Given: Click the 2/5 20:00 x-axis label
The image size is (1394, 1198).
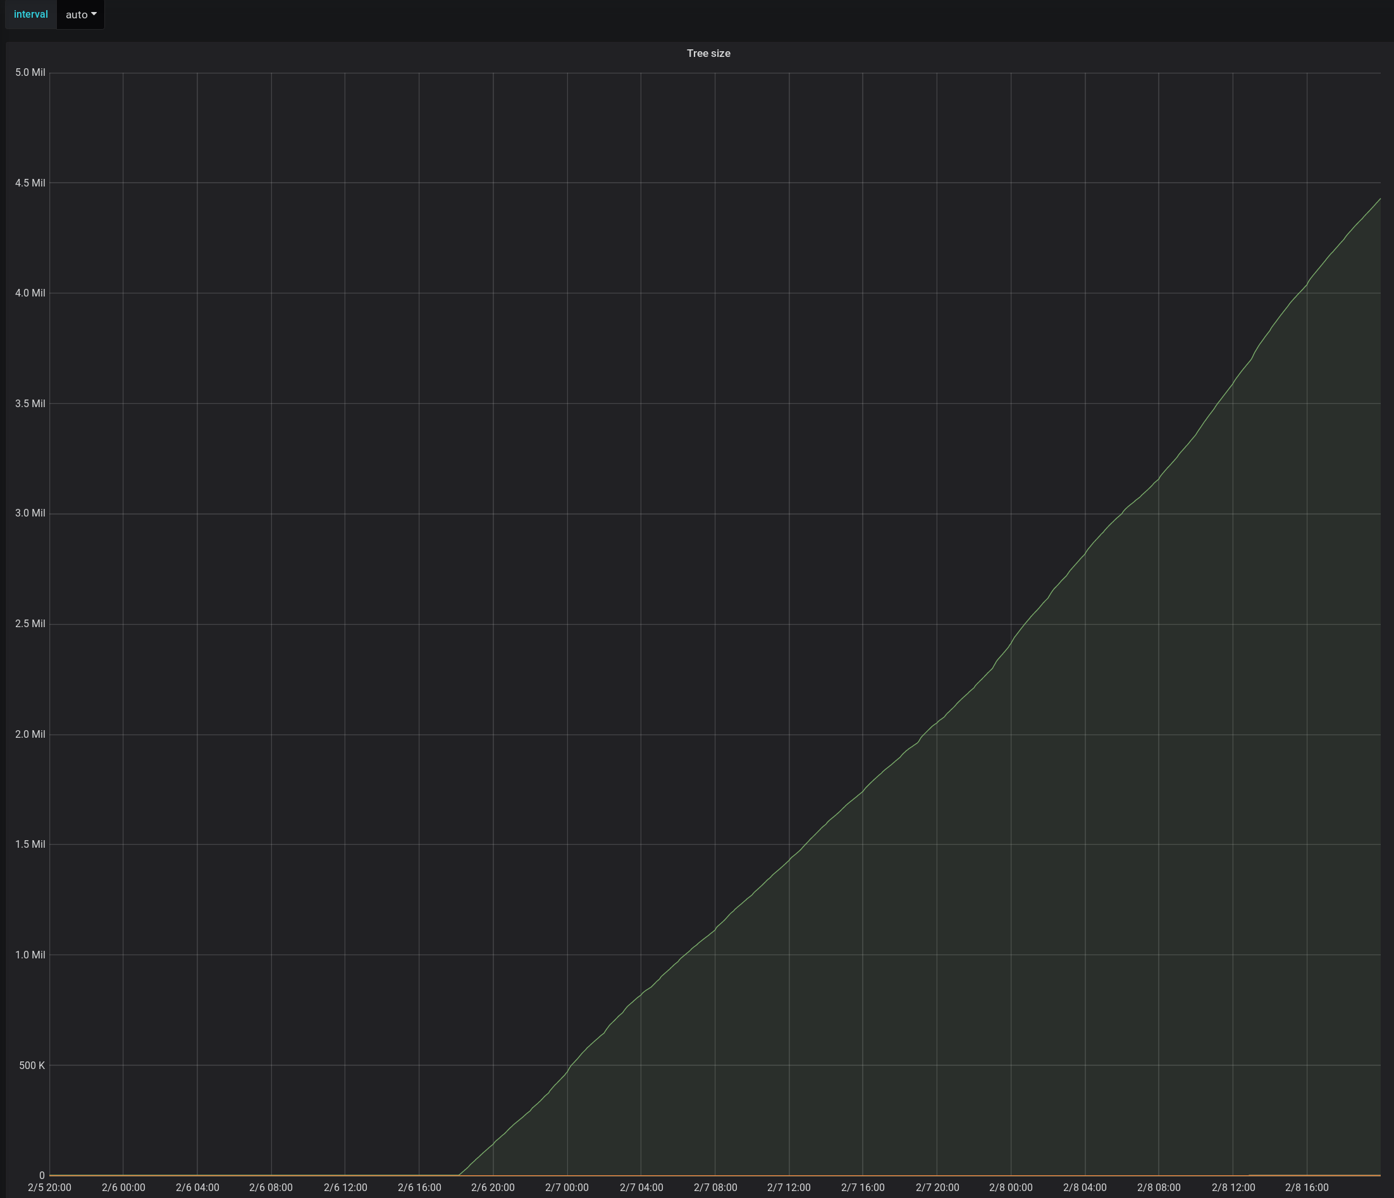Looking at the screenshot, I should (x=49, y=1187).
